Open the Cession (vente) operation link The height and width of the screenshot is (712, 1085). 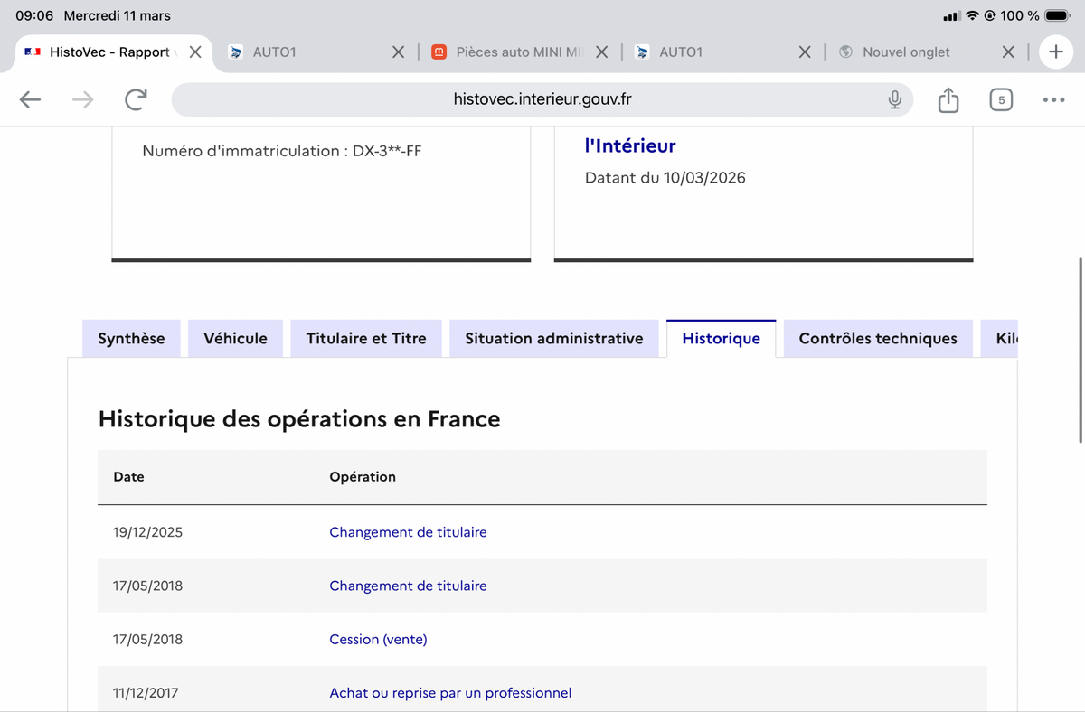click(x=378, y=640)
